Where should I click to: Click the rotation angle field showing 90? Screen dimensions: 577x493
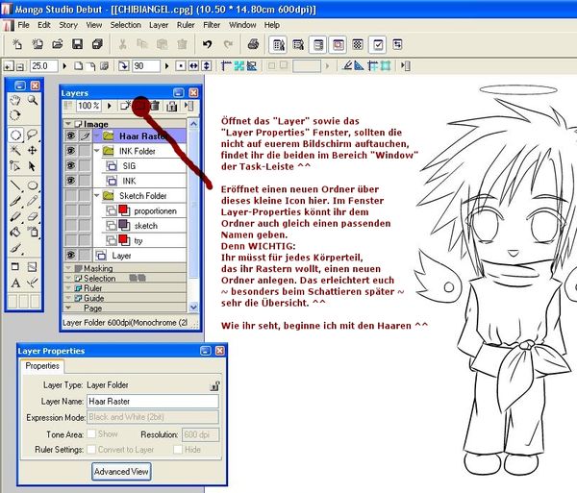[146, 66]
